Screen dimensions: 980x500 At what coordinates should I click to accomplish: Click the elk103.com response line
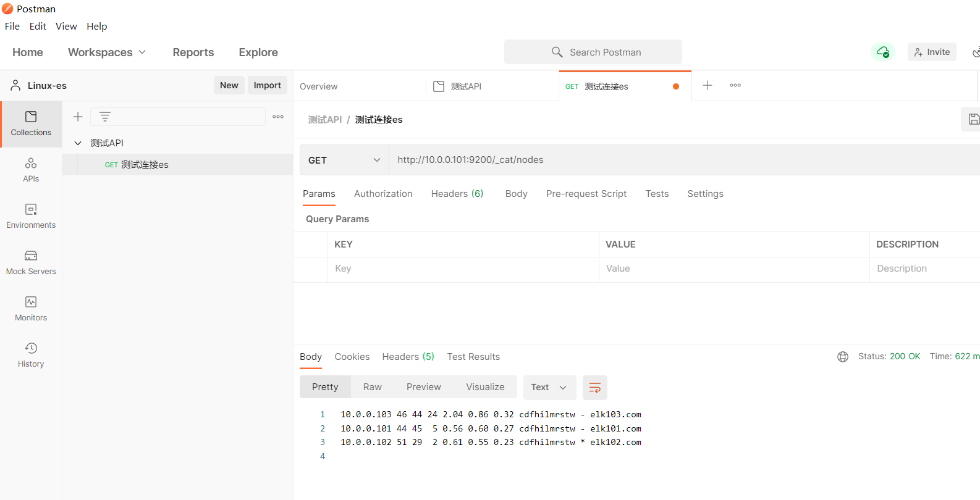pos(491,415)
